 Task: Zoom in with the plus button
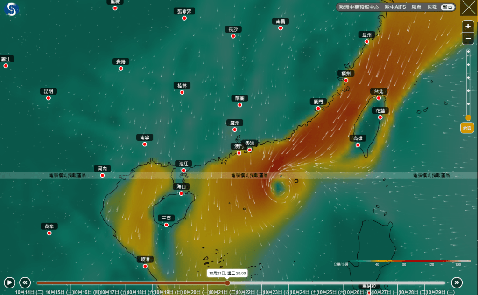[468, 27]
